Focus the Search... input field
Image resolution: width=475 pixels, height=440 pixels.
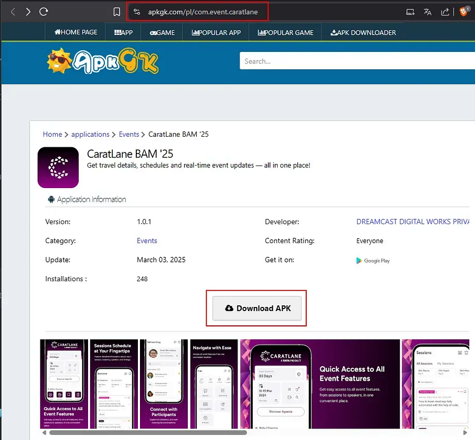click(357, 61)
